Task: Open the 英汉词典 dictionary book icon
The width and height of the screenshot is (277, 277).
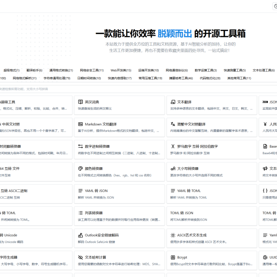Action: [x=80, y=102]
